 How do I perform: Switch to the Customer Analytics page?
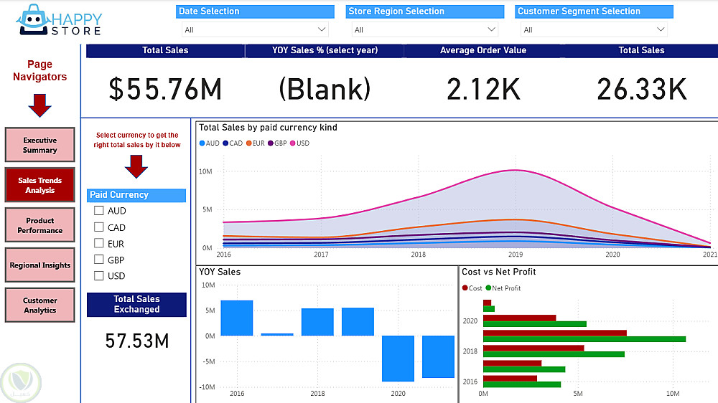click(39, 305)
